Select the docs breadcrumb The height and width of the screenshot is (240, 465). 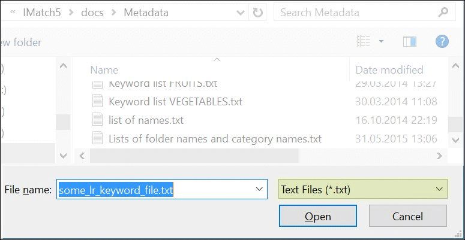pos(92,13)
